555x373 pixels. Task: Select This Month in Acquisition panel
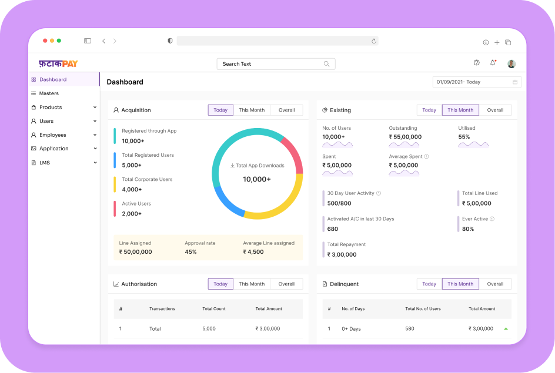click(252, 110)
